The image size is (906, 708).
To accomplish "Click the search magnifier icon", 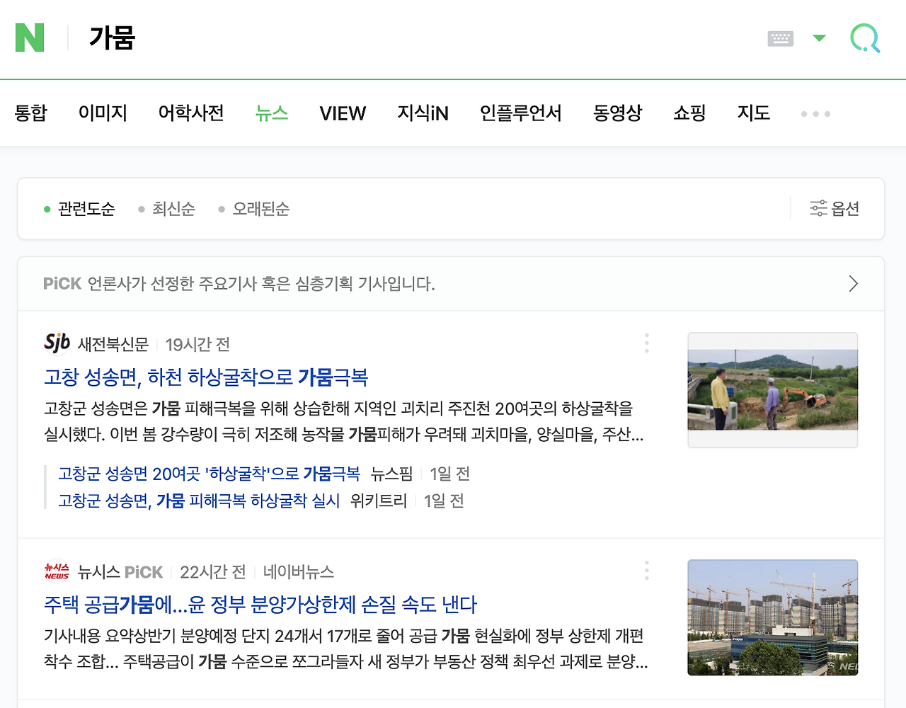I will pyautogui.click(x=864, y=38).
